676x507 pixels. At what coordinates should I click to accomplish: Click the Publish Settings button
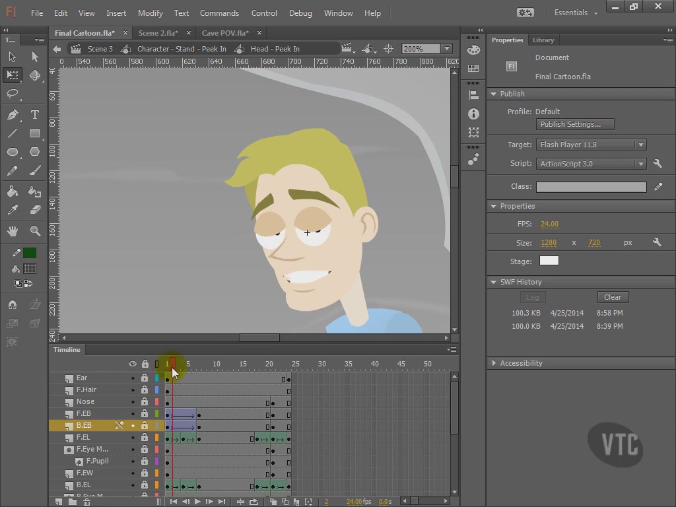pos(575,124)
